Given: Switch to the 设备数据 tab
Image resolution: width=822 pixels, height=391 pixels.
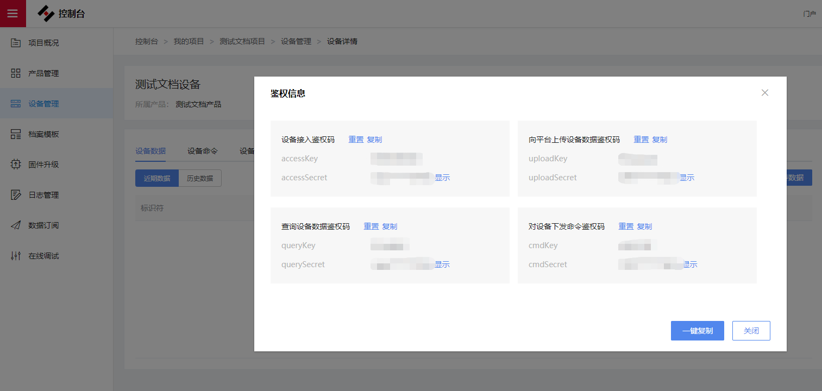Looking at the screenshot, I should (150, 151).
